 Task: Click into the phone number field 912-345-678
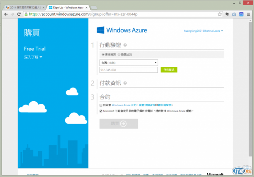tap(129, 70)
